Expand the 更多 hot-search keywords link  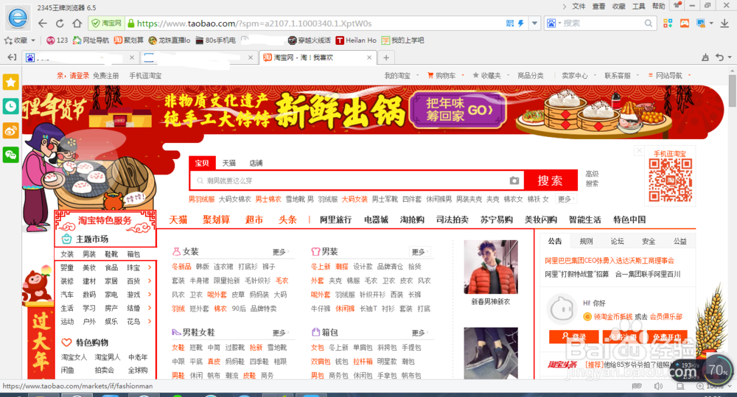click(566, 199)
